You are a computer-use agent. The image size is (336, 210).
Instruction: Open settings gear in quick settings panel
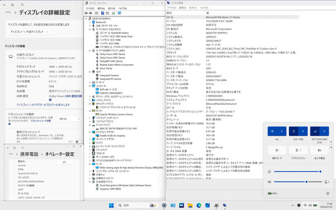pos(328,193)
